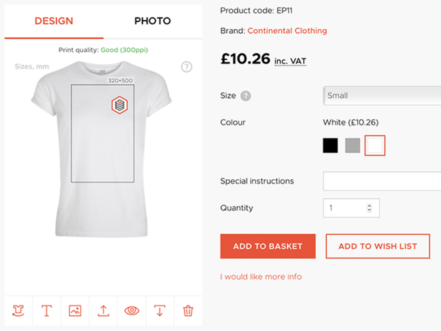Click ADD TO WISH LIST

pyautogui.click(x=378, y=246)
